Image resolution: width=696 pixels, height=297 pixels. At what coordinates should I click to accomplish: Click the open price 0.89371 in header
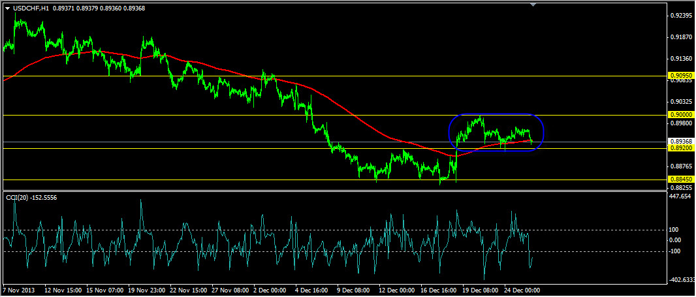pyautogui.click(x=65, y=8)
